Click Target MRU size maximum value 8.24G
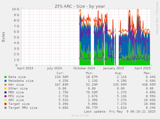 [x=151, y=108]
